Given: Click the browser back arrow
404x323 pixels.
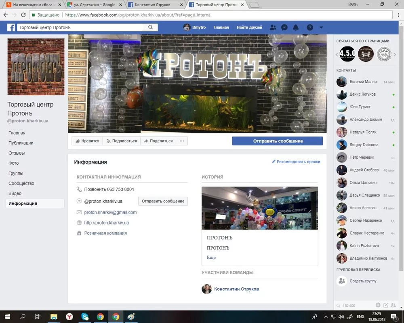Looking at the screenshot, I should (x=6, y=15).
